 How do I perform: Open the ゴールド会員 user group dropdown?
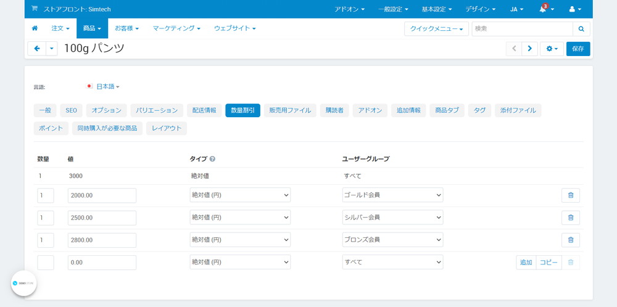[x=392, y=195]
